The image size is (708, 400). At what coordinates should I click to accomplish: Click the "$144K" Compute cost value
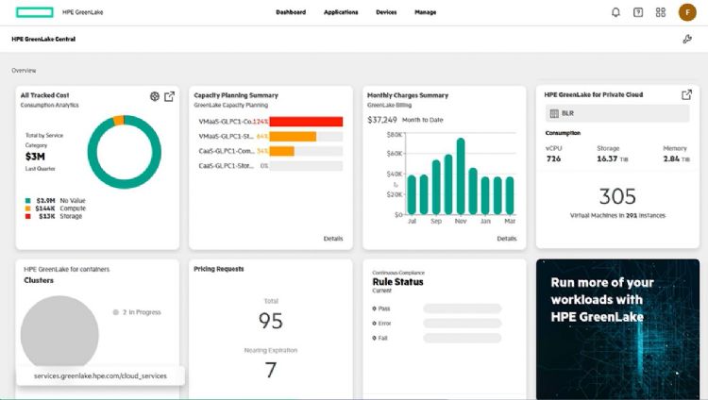(x=45, y=208)
